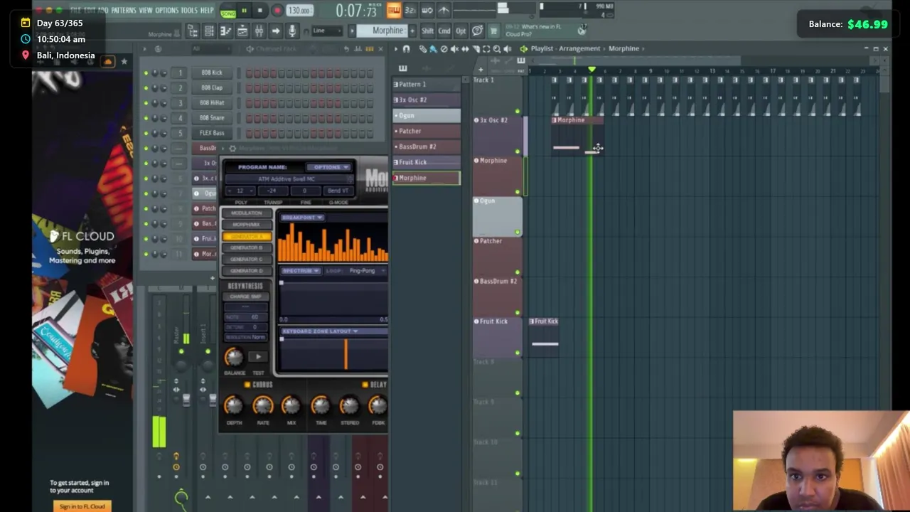Image resolution: width=910 pixels, height=512 pixels.
Task: Open the POLY 12 polyphony selector
Action: tap(240, 191)
